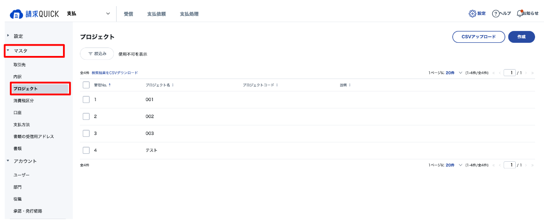Click the top page number input field
The height and width of the screenshot is (221, 544).
pos(510,73)
